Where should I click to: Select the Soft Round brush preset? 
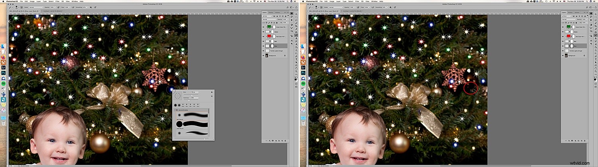tap(192, 115)
